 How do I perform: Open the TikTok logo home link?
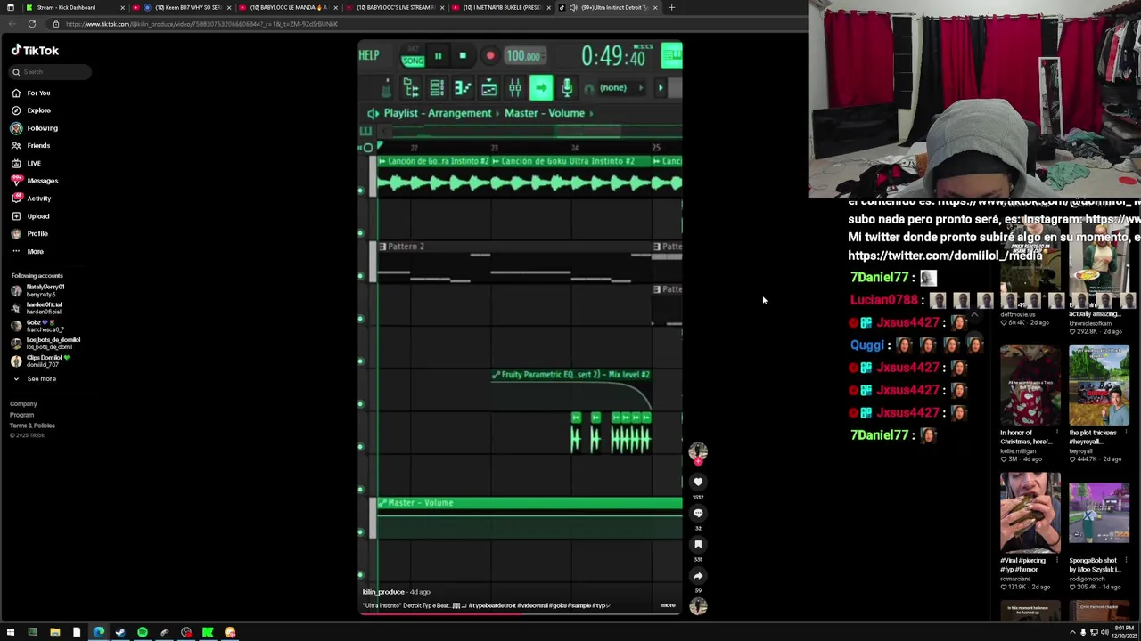35,51
